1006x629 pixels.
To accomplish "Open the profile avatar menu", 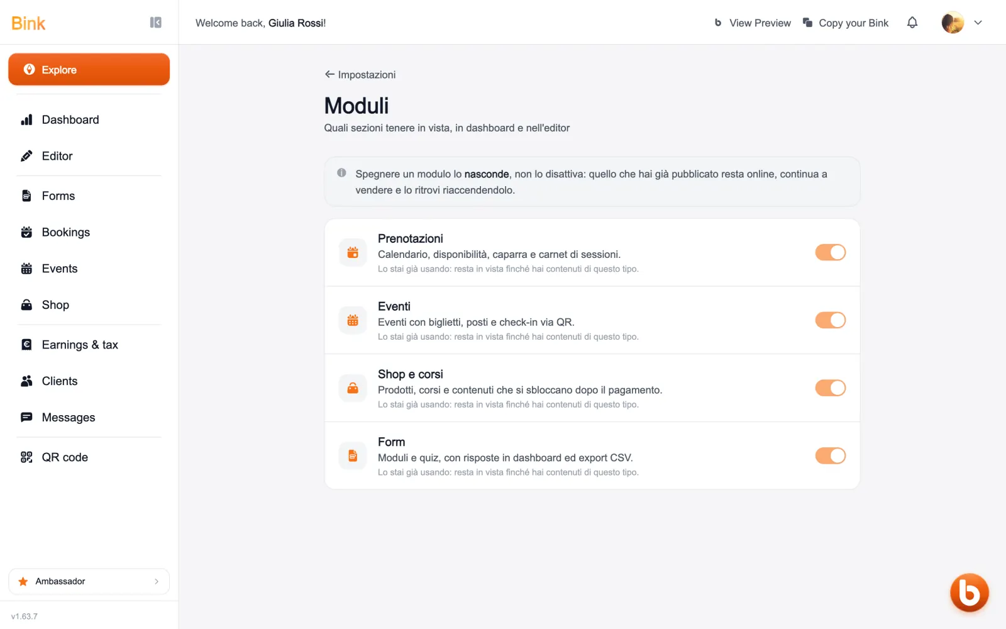I will [953, 23].
